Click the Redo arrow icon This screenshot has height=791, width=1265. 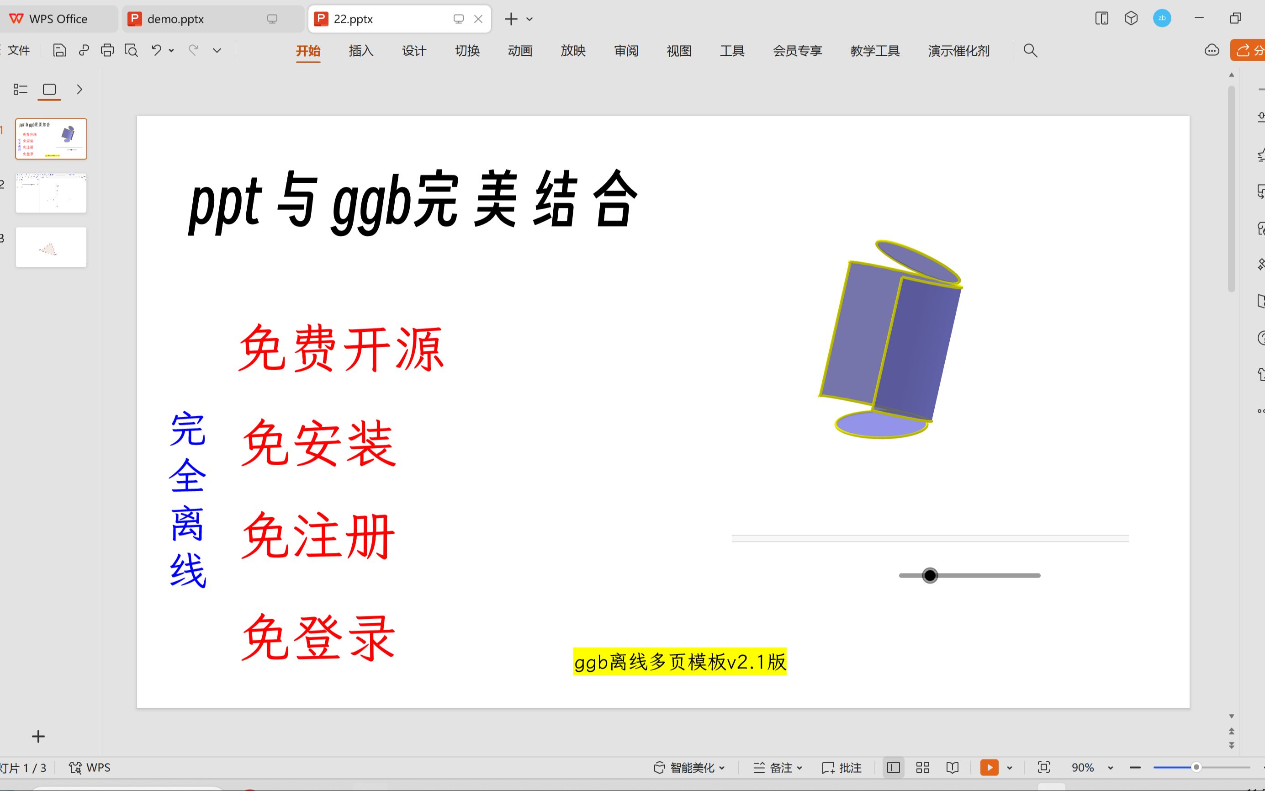click(194, 50)
